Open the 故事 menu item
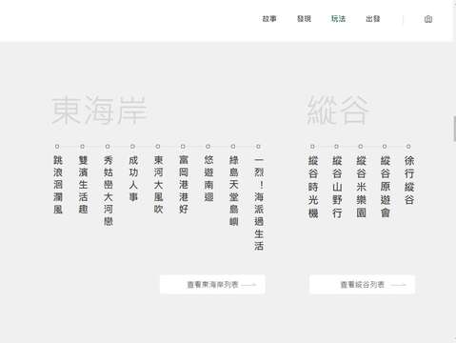The height and width of the screenshot is (343, 456). click(269, 19)
